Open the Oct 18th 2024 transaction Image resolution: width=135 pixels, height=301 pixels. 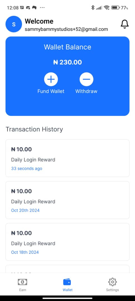click(x=67, y=242)
